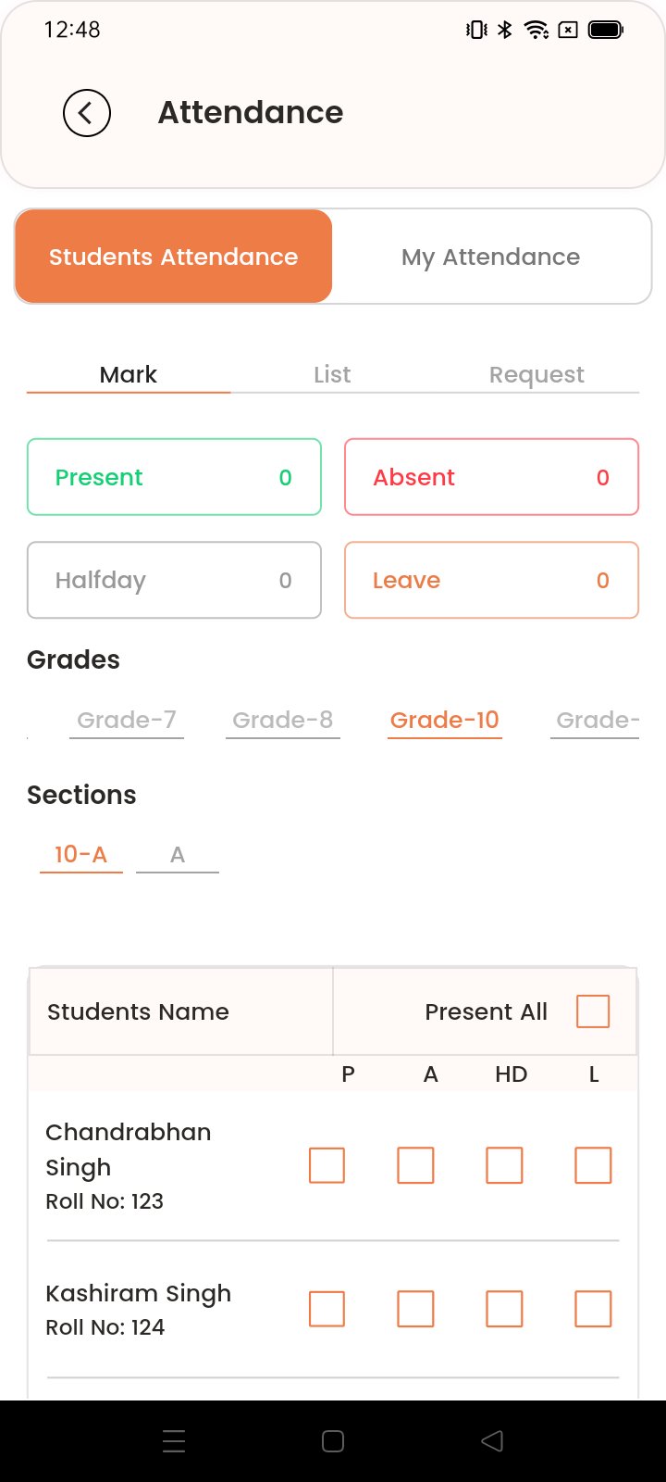Image resolution: width=666 pixels, height=1482 pixels.
Task: Select the Students Attendance tab
Action: coord(174,257)
